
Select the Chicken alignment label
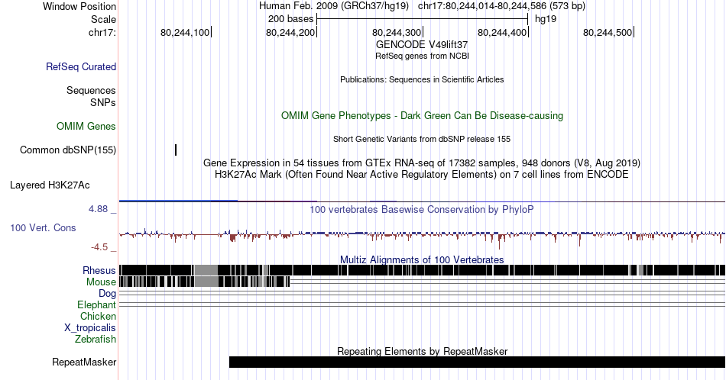tap(98, 316)
